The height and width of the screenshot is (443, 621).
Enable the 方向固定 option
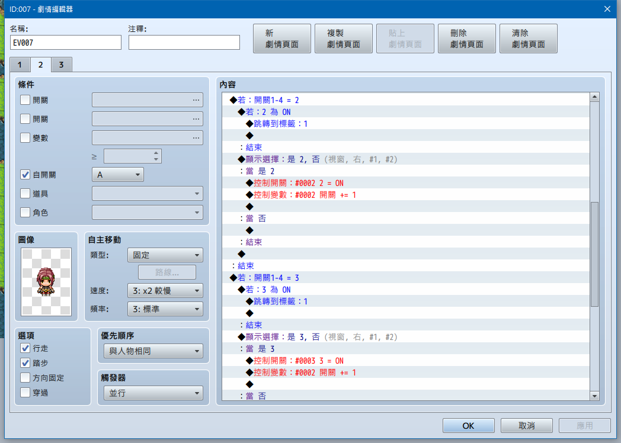tap(25, 378)
